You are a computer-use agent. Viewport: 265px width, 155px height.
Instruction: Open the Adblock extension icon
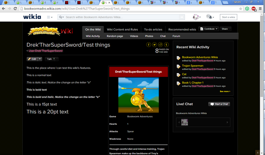pos(253,9)
